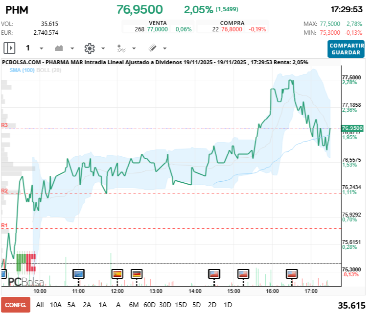
Task: Open the gear settings icon
Action: tap(89, 48)
